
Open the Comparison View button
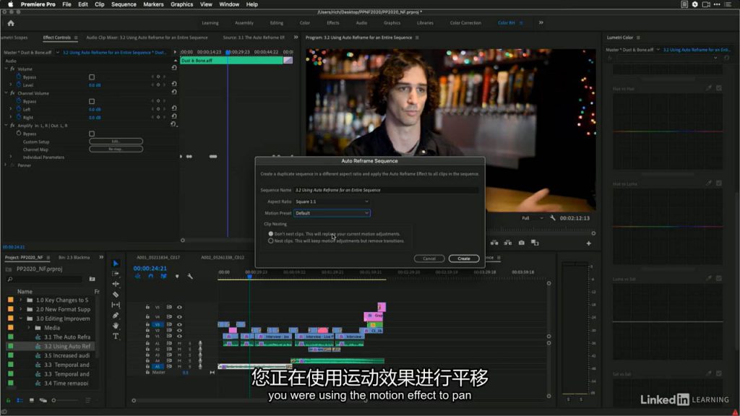(535, 243)
